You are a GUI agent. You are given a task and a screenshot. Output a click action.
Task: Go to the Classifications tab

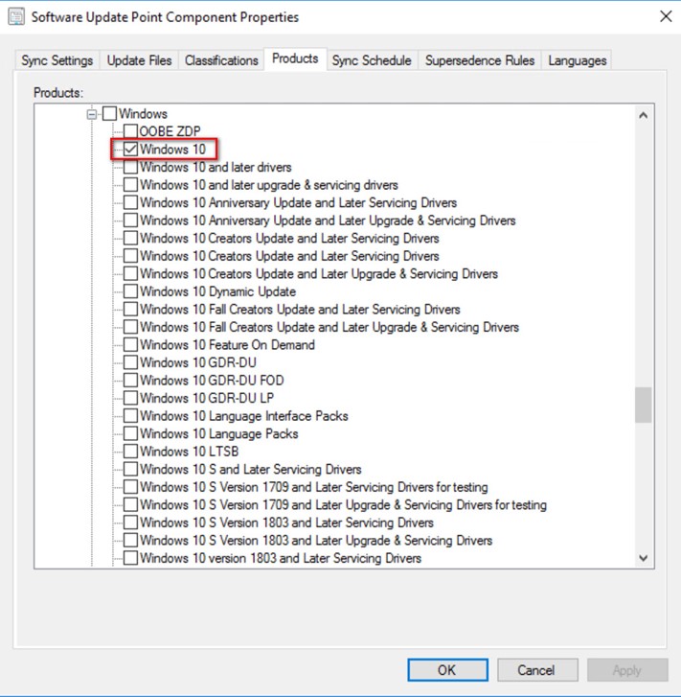[x=221, y=60]
